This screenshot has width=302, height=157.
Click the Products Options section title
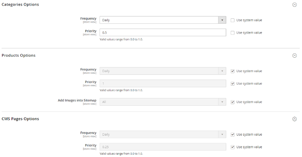pos(18,55)
